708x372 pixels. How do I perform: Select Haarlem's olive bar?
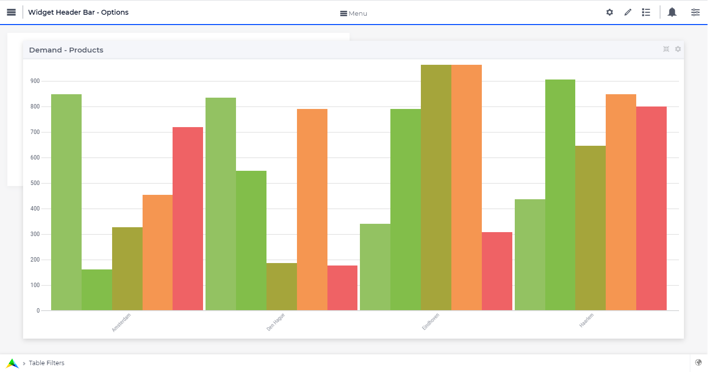click(590, 228)
